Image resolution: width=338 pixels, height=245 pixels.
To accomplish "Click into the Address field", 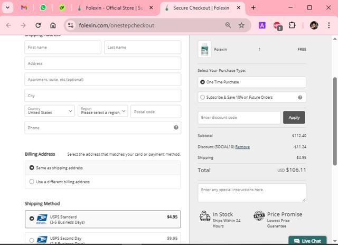I will coord(103,63).
